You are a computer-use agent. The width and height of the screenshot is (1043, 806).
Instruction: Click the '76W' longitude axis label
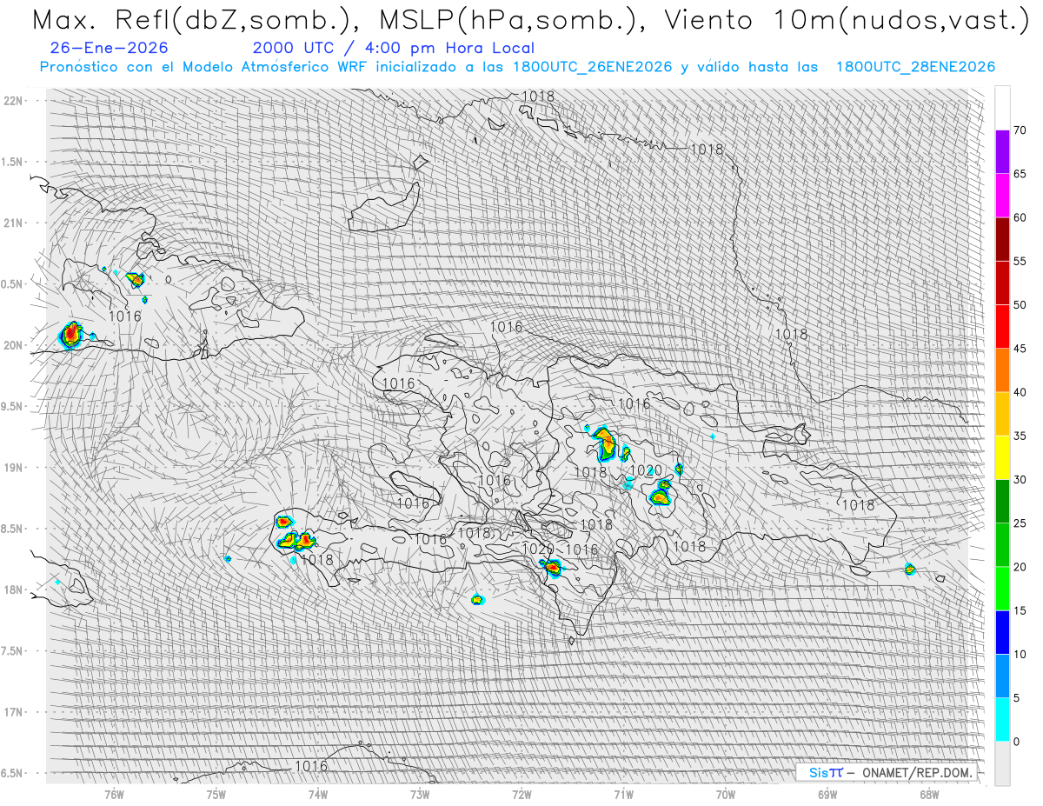click(x=114, y=794)
